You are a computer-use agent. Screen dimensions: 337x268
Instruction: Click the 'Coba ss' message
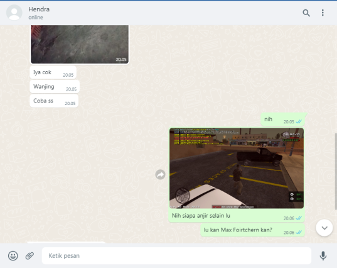[x=54, y=101]
